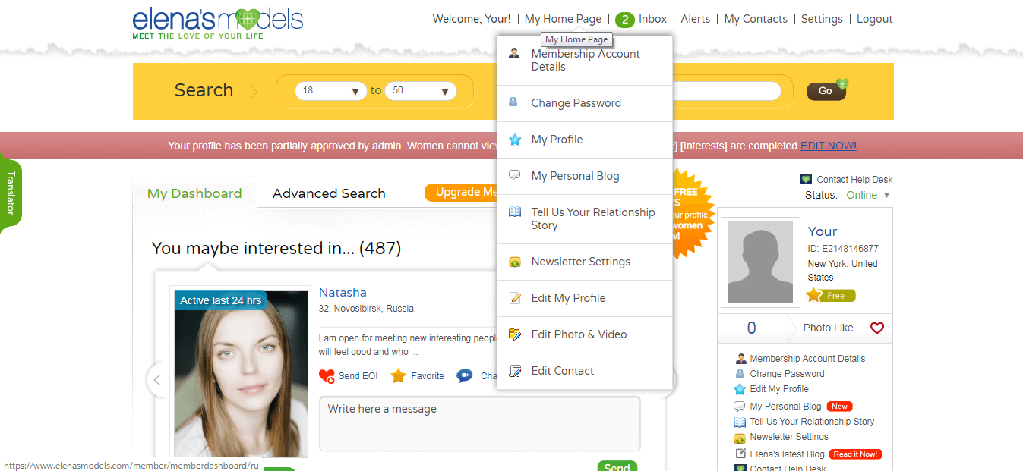Click the Favorite star icon for Natasha
Image resolution: width=1023 pixels, height=471 pixels.
pos(399,376)
